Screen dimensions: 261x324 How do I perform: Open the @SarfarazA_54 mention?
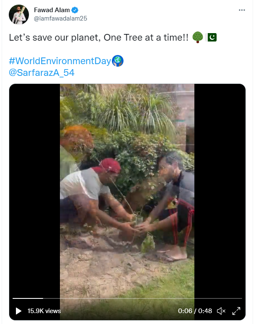[42, 72]
